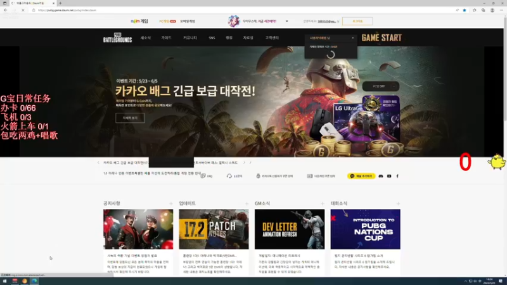Viewport: 507px width, 285px height.
Task: Click the yellow Kakao channel add button
Action: [x=361, y=176]
